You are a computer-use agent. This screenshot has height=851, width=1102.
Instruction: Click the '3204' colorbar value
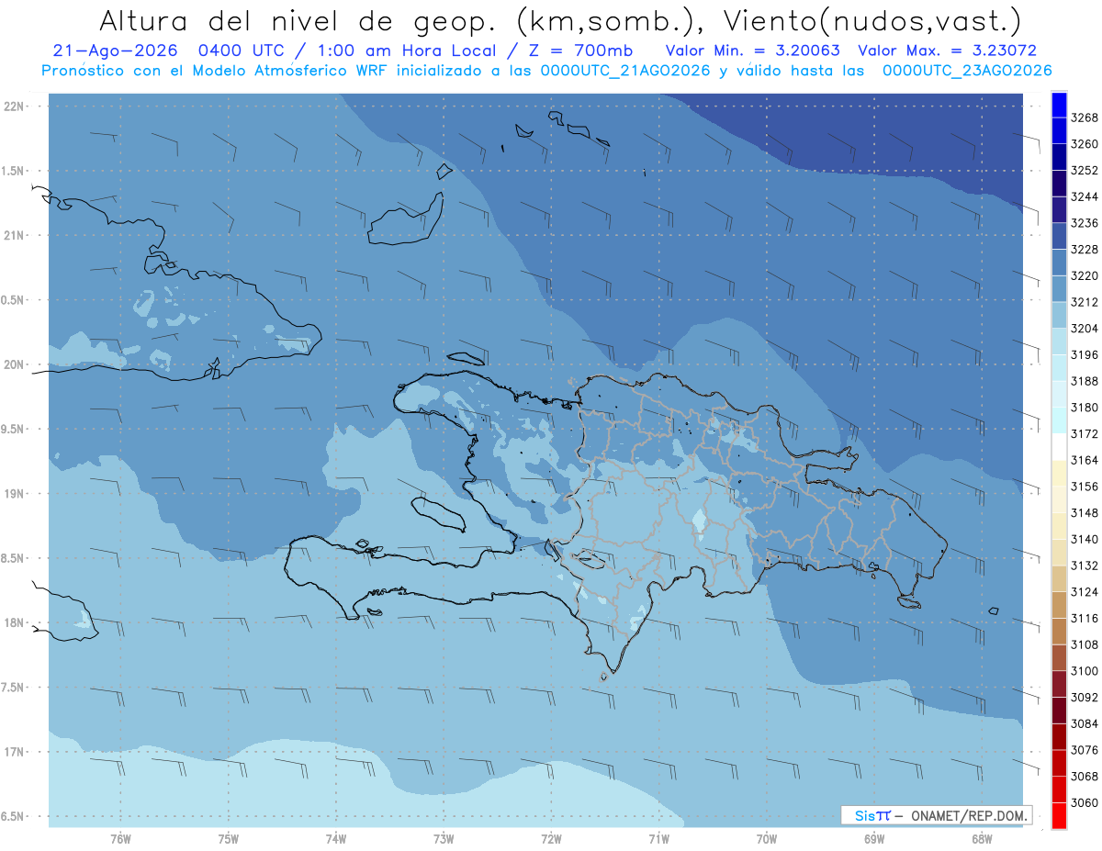[x=1085, y=329]
